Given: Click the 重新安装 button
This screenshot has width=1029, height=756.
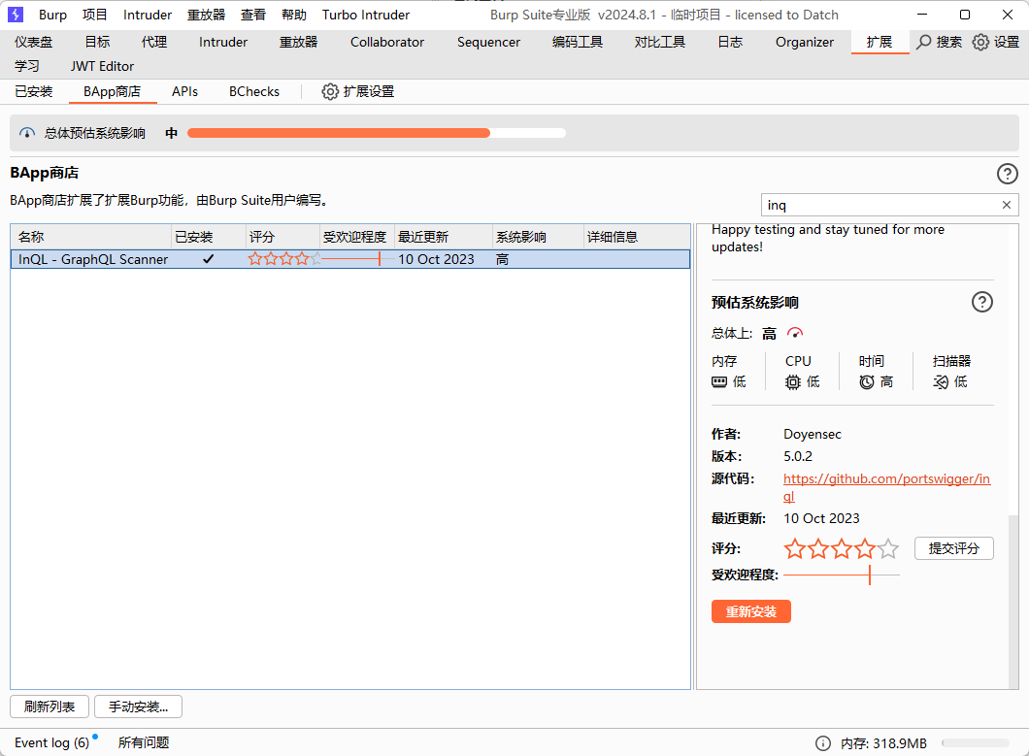Looking at the screenshot, I should pos(750,611).
